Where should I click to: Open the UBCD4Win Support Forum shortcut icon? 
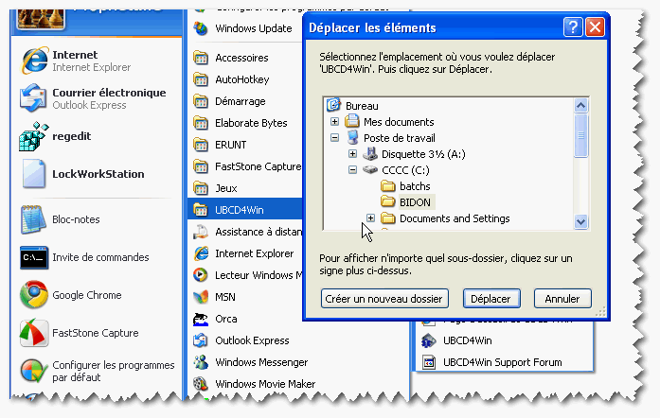tap(429, 362)
